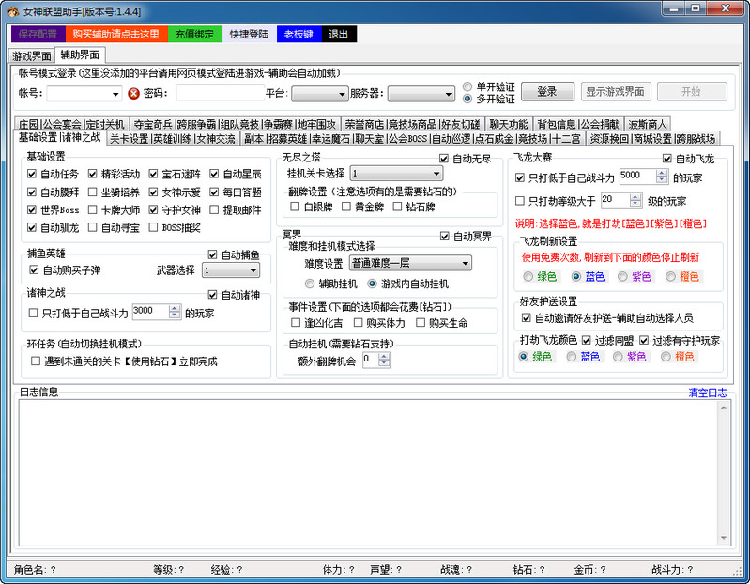The image size is (750, 584).
Task: Select the 单开验证 radio button
Action: click(467, 87)
